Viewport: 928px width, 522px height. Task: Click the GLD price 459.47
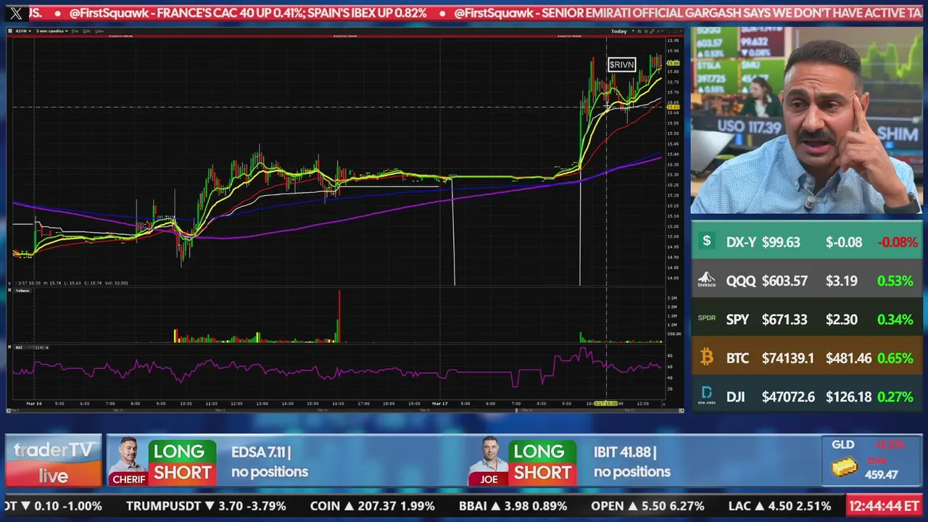[x=882, y=475]
